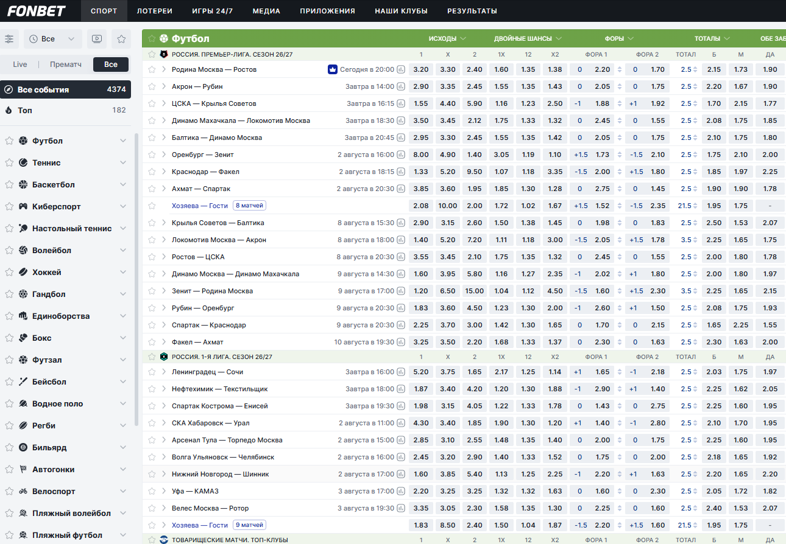Favourite Футбол using the sidebar star
The width and height of the screenshot is (786, 544).
[9, 141]
